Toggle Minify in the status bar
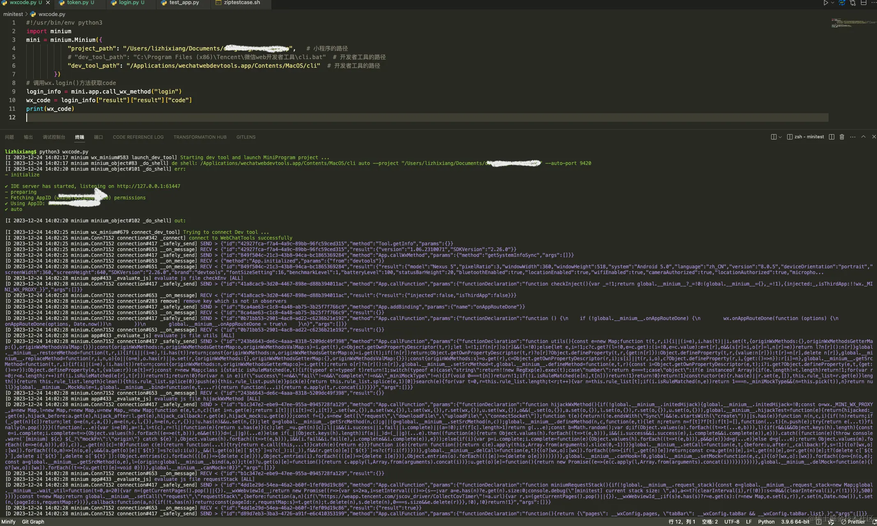 click(8, 522)
